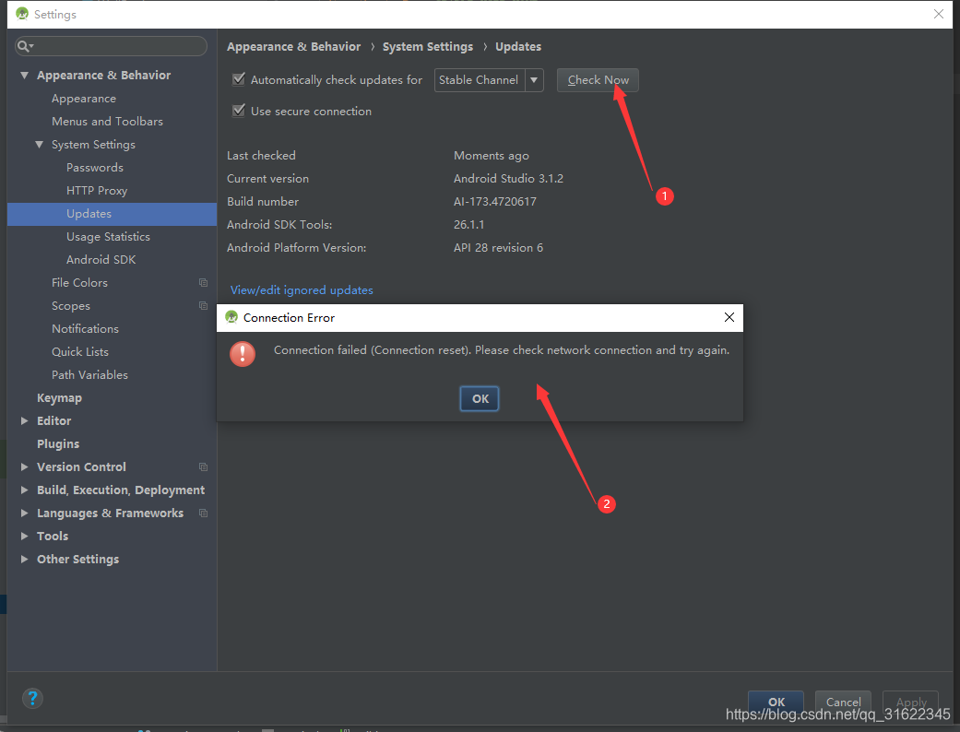Click the API 28 revision 6 value

pyautogui.click(x=498, y=248)
